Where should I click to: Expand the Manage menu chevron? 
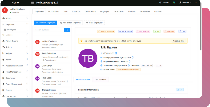27,34
